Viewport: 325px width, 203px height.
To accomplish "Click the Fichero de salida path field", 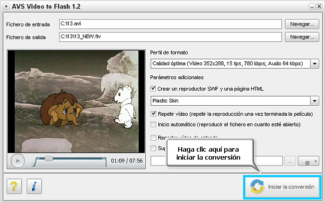I will click(x=170, y=37).
